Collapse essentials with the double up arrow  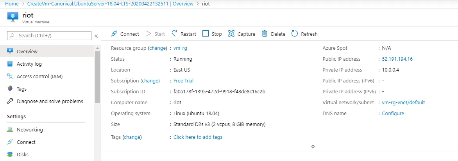[x=313, y=147]
